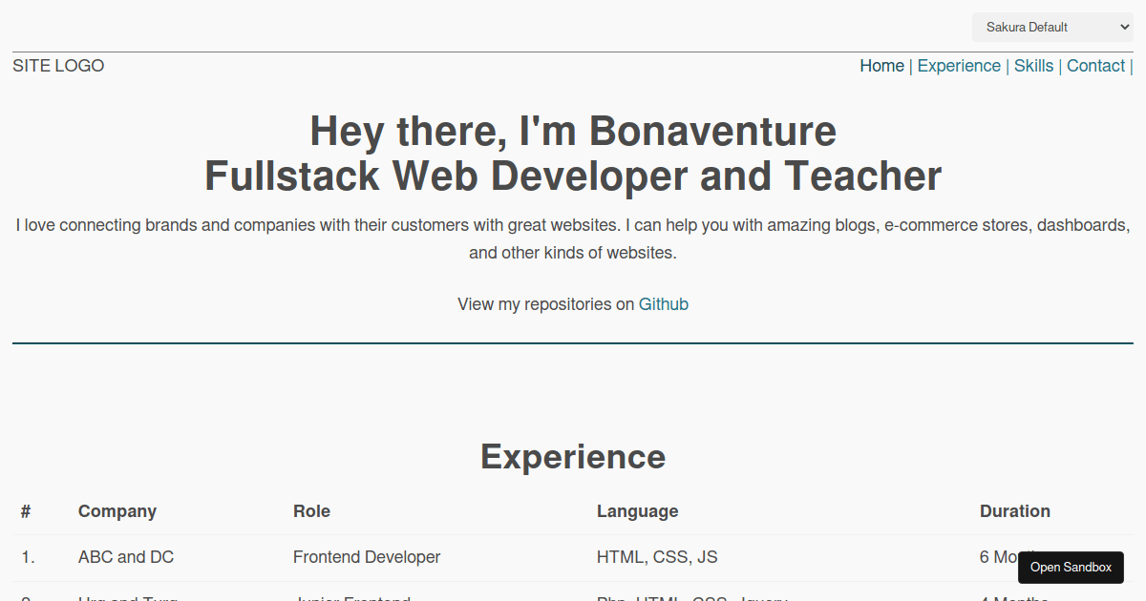
Task: Go to the Skills section link
Action: 1034,66
